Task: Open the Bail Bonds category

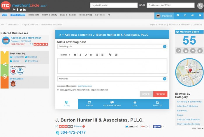Action: [x=182, y=111]
